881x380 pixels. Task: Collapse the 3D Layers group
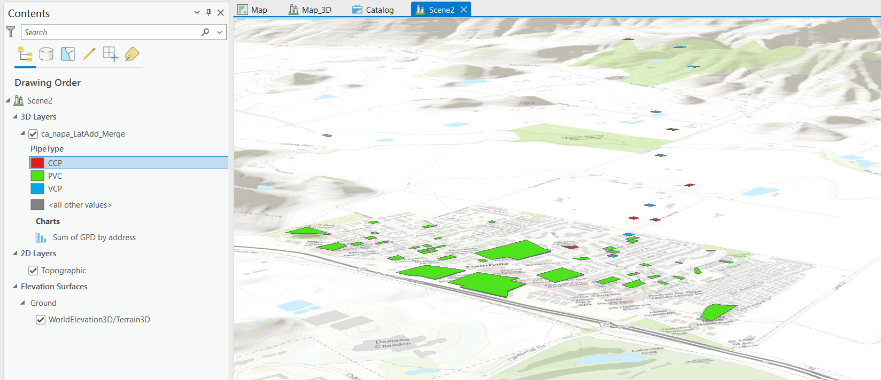tap(15, 117)
